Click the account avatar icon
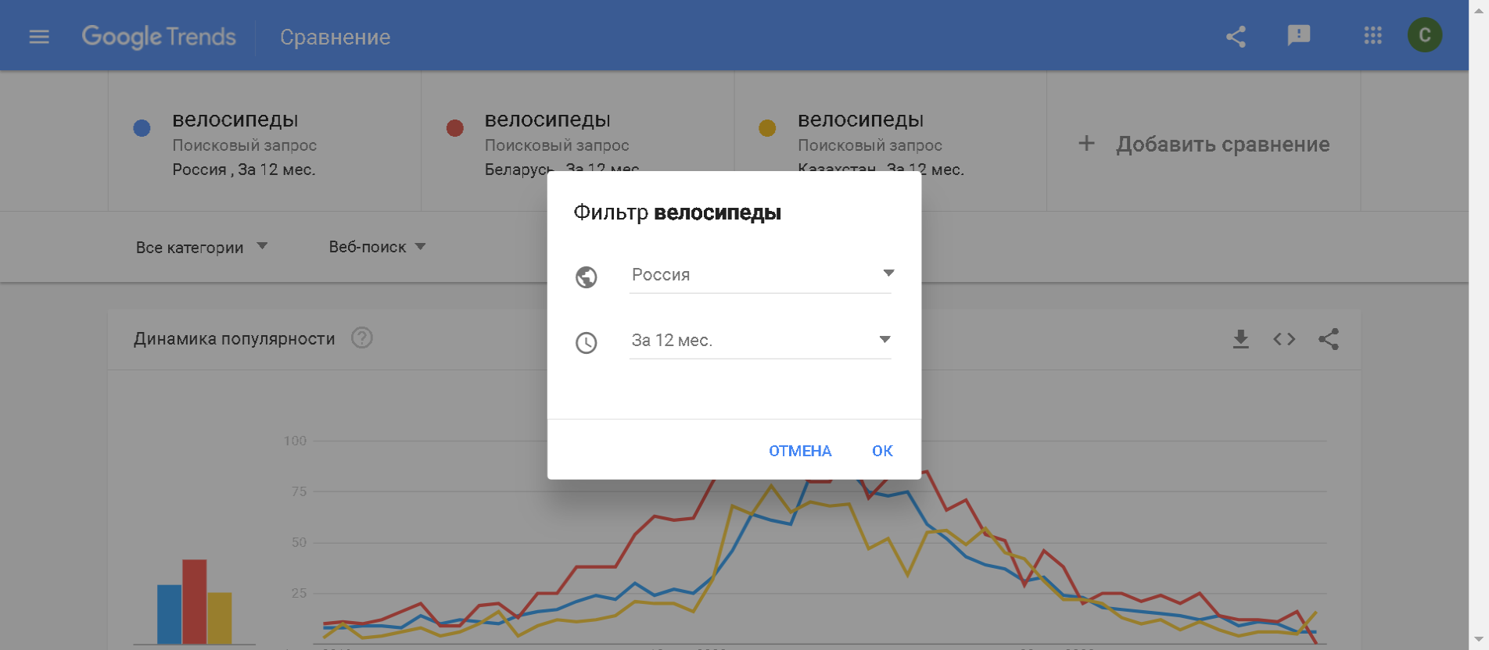Viewport: 1489px width, 650px height. pyautogui.click(x=1424, y=35)
